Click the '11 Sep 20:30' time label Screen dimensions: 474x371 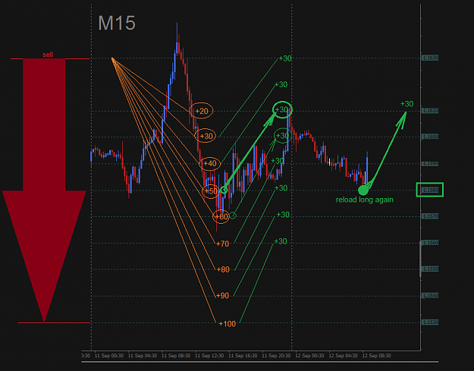276,356
